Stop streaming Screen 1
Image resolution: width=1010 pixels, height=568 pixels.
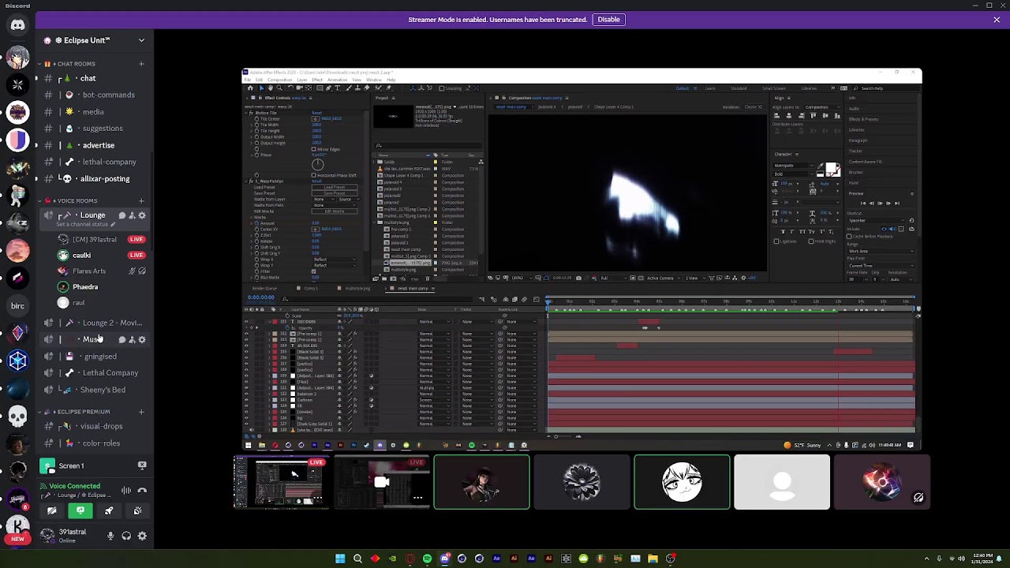point(142,466)
